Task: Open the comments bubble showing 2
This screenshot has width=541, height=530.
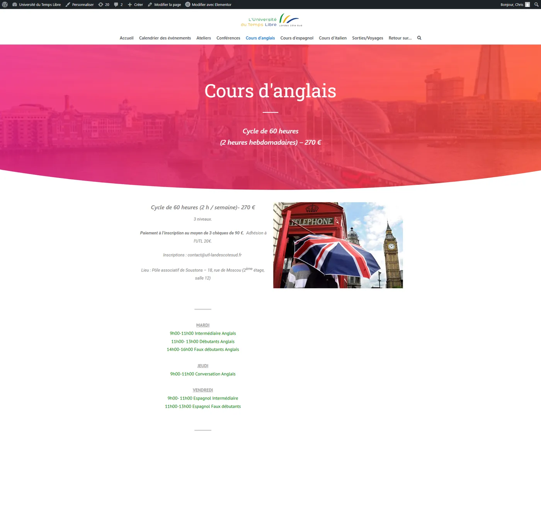Action: [118, 5]
